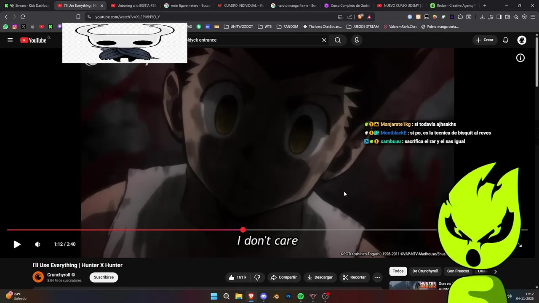Screen dimensions: 539x303
Task: Click the YouTube search magnifier button
Action: click(338, 40)
